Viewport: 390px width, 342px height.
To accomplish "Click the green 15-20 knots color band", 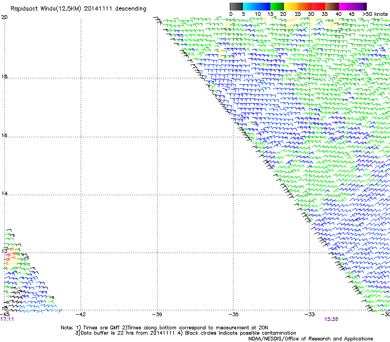I will (x=277, y=6).
